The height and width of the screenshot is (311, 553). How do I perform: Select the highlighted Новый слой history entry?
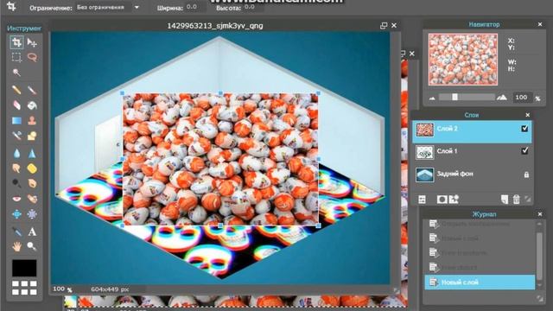[480, 282]
